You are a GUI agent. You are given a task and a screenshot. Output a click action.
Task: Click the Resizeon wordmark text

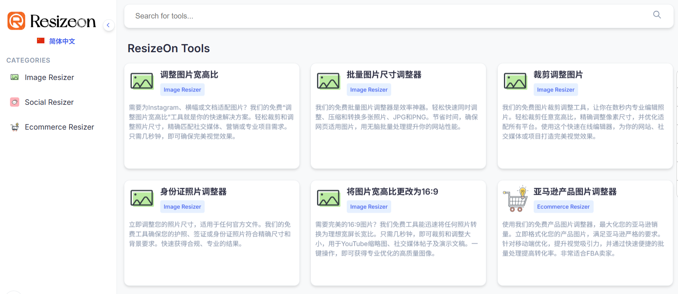[x=63, y=21]
